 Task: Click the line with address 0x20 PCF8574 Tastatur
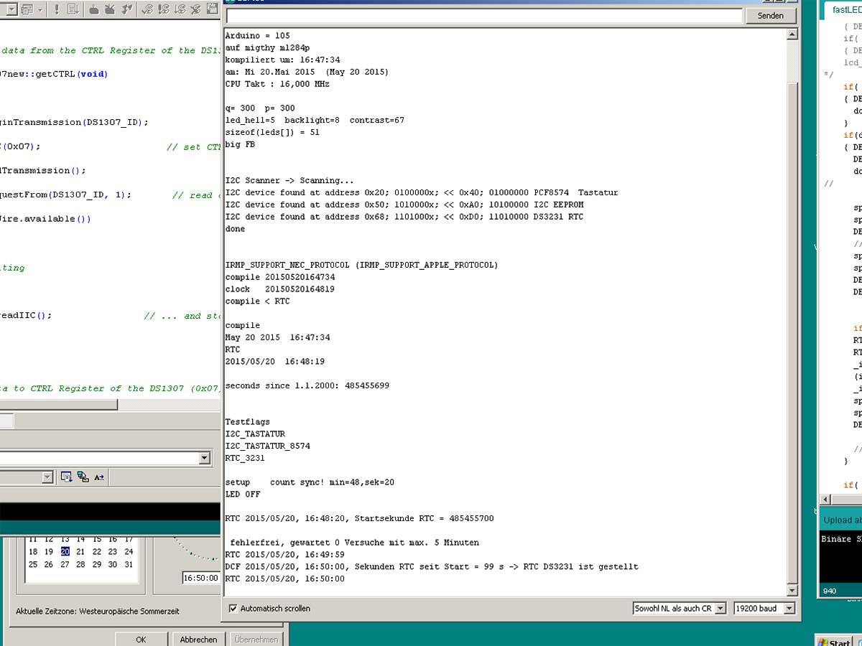422,192
